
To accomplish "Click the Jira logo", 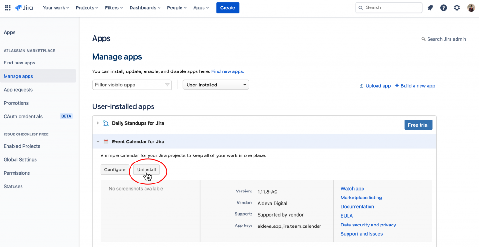I will tap(24, 7).
